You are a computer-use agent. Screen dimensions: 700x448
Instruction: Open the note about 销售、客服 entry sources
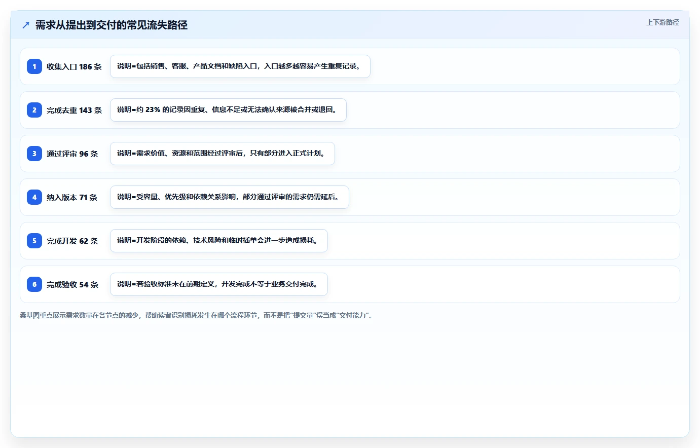(x=240, y=66)
